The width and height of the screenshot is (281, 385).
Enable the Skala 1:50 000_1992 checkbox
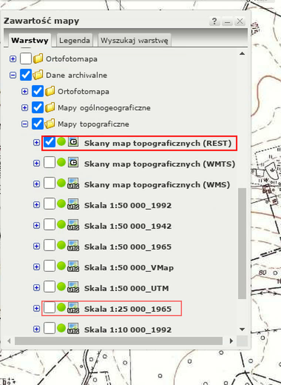coord(49,204)
